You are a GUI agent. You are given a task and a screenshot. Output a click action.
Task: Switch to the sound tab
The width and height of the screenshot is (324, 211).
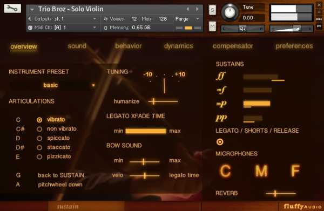[77, 46]
